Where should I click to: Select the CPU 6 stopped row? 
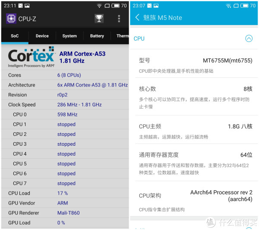pos(65,173)
